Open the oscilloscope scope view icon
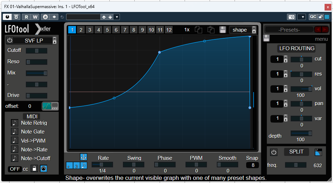Viewport: 333px width, 183px height. pos(50,106)
